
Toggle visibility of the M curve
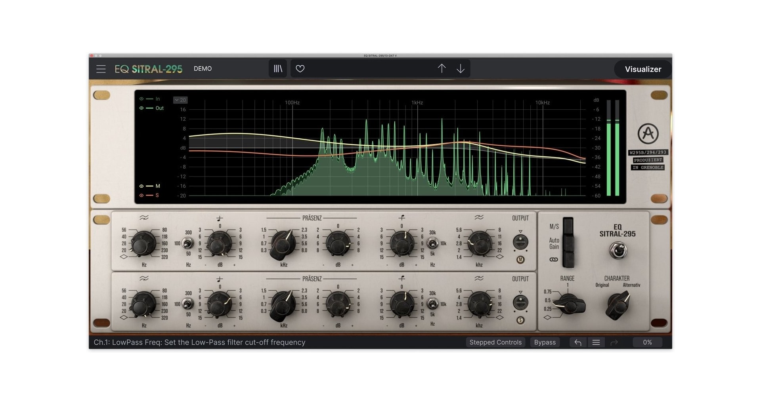pos(141,186)
